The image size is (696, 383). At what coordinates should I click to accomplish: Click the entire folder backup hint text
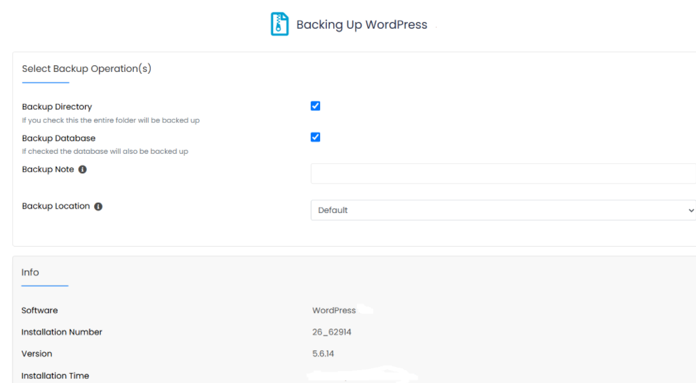coord(110,120)
